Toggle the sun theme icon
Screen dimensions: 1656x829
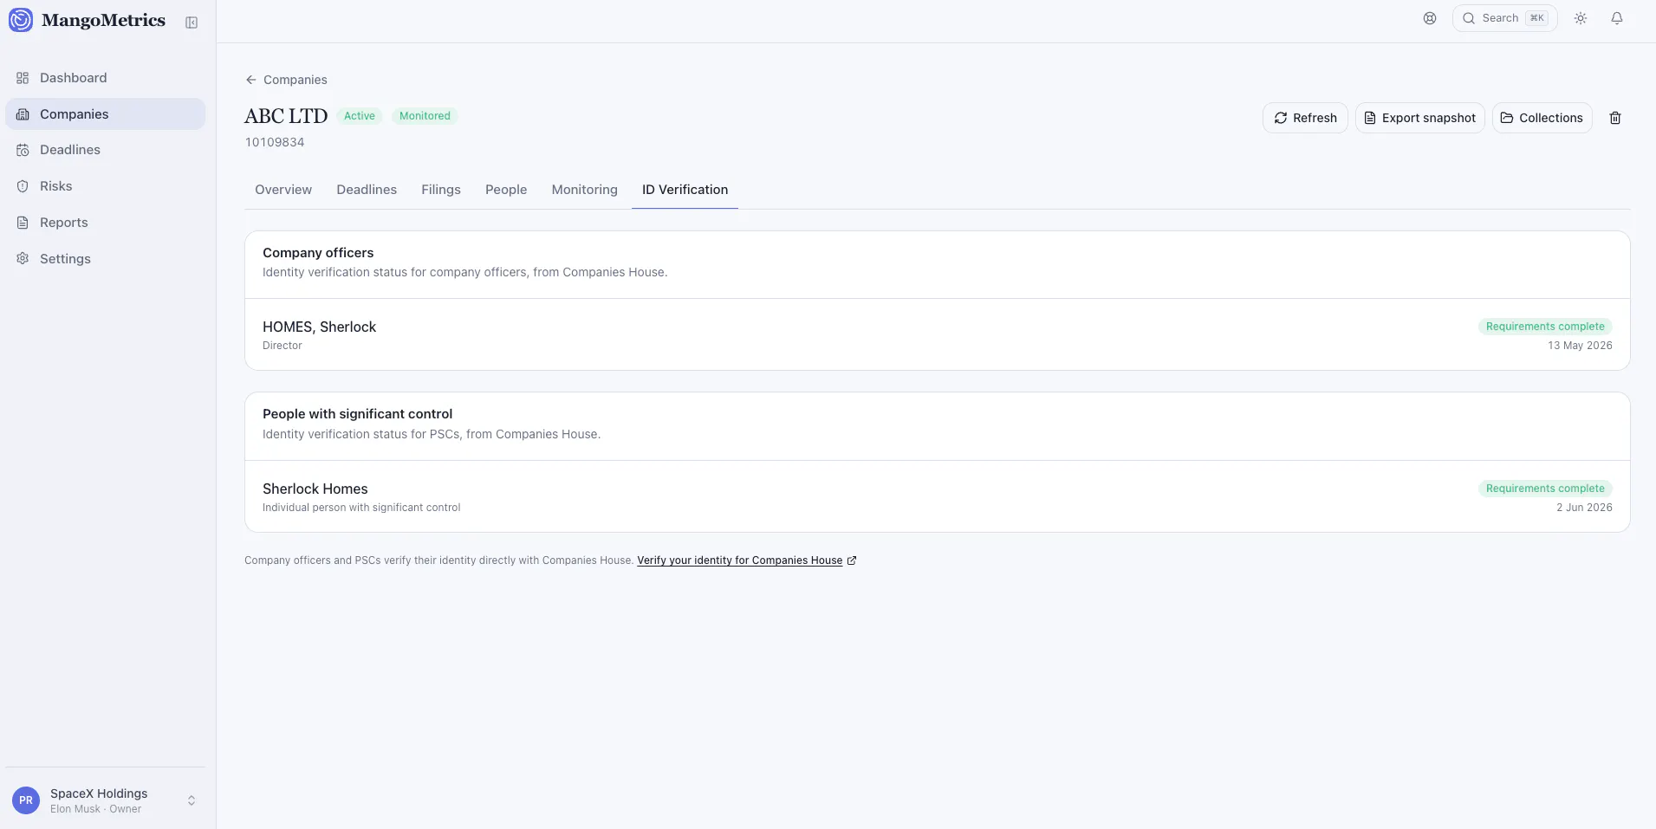click(x=1581, y=18)
